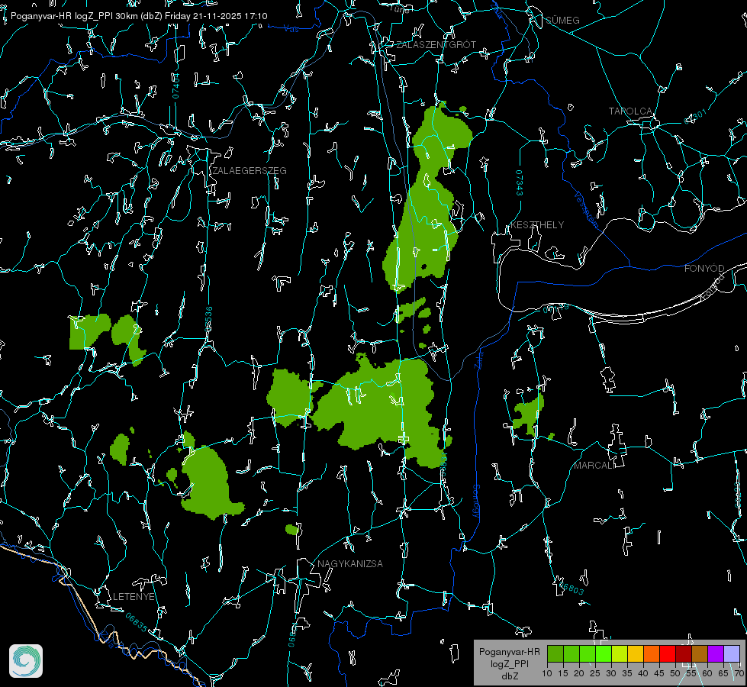Pick the dark red 50–55 dBZ swatch
This screenshot has width=747, height=687.
tap(684, 653)
